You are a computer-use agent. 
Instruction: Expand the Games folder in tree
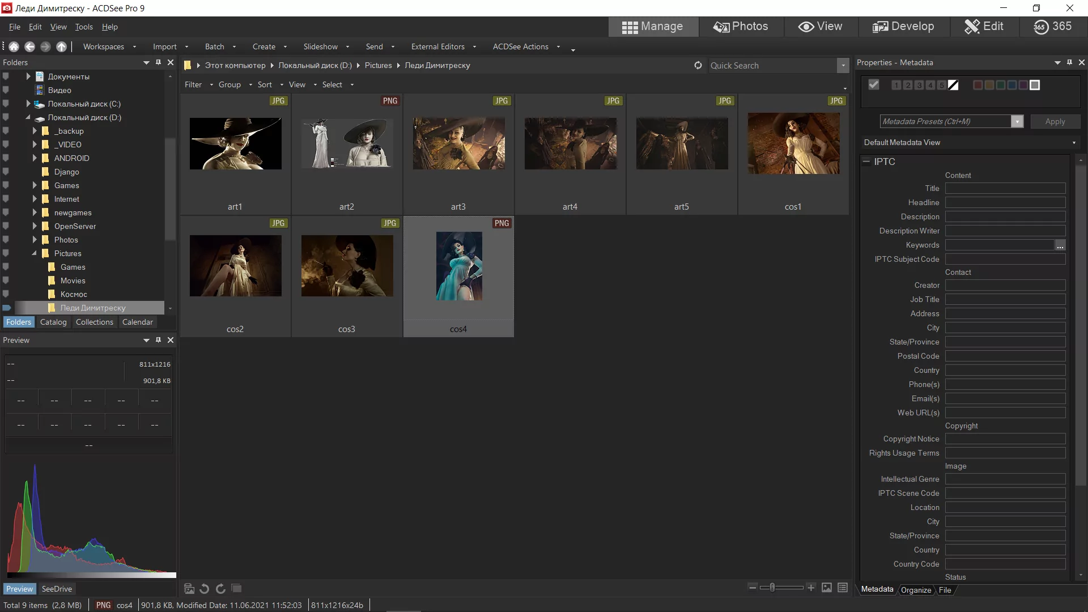(x=35, y=185)
